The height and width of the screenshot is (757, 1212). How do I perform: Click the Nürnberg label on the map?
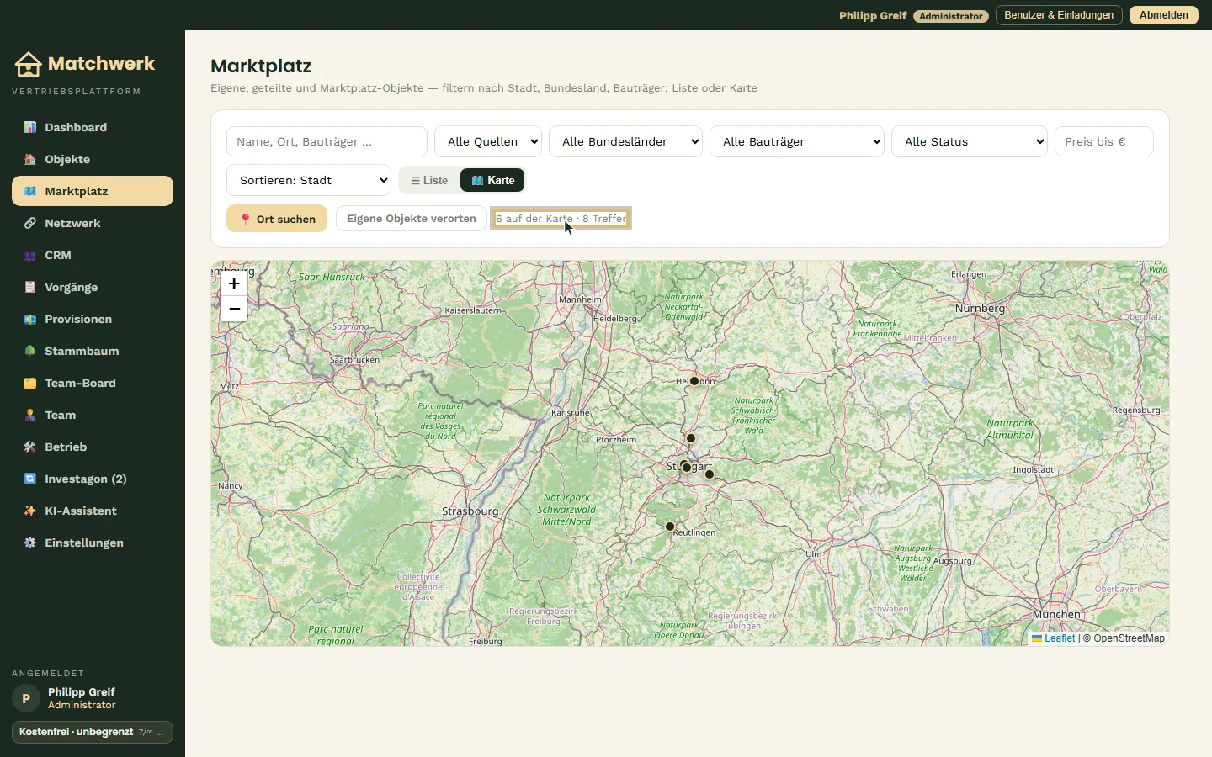coord(980,309)
